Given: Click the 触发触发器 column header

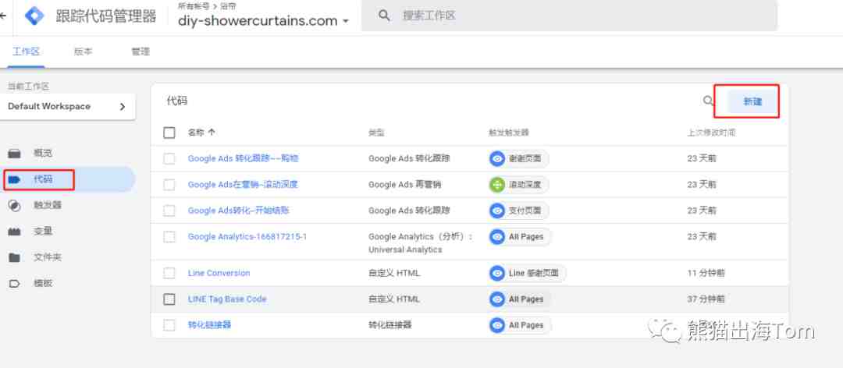Looking at the screenshot, I should tap(509, 133).
